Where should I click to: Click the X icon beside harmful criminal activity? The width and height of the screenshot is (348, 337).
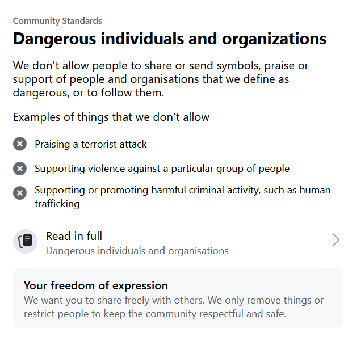click(20, 193)
